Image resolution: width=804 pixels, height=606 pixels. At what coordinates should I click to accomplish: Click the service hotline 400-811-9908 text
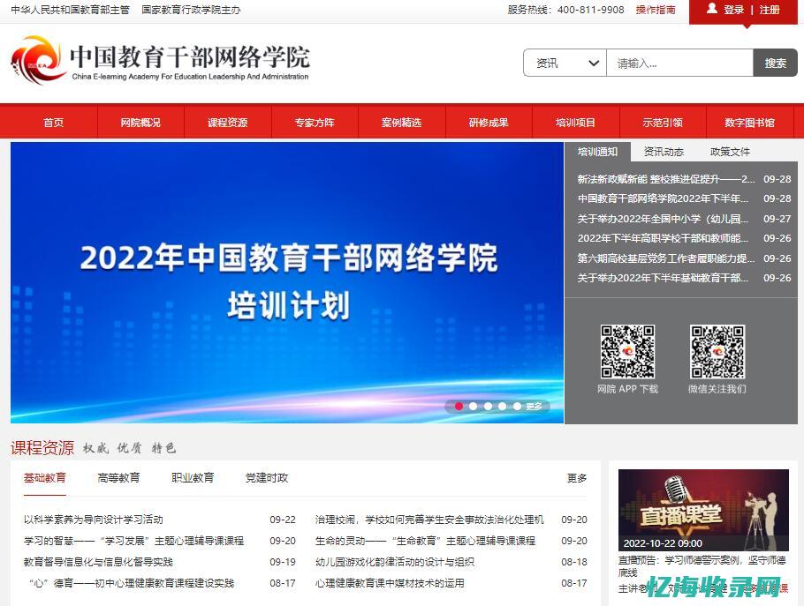pyautogui.click(x=591, y=10)
